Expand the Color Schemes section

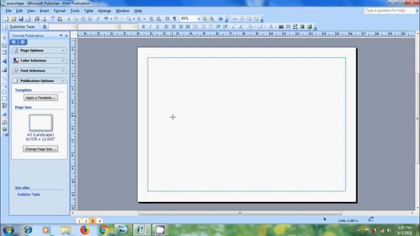[39, 60]
